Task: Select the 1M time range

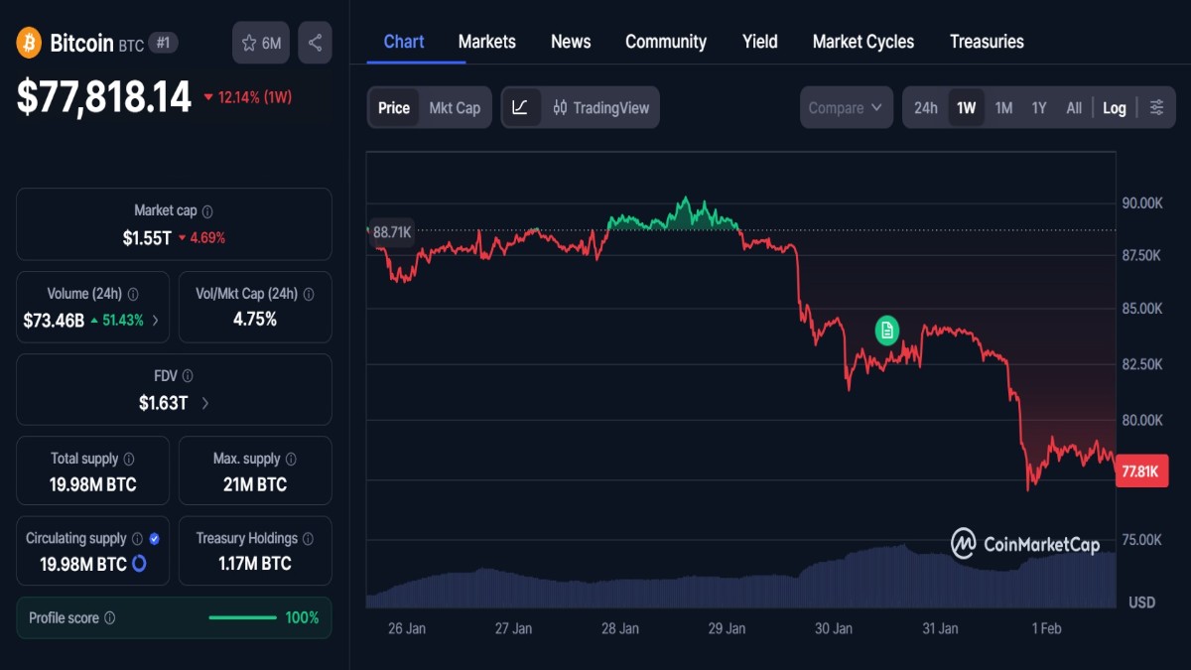Action: point(1003,107)
